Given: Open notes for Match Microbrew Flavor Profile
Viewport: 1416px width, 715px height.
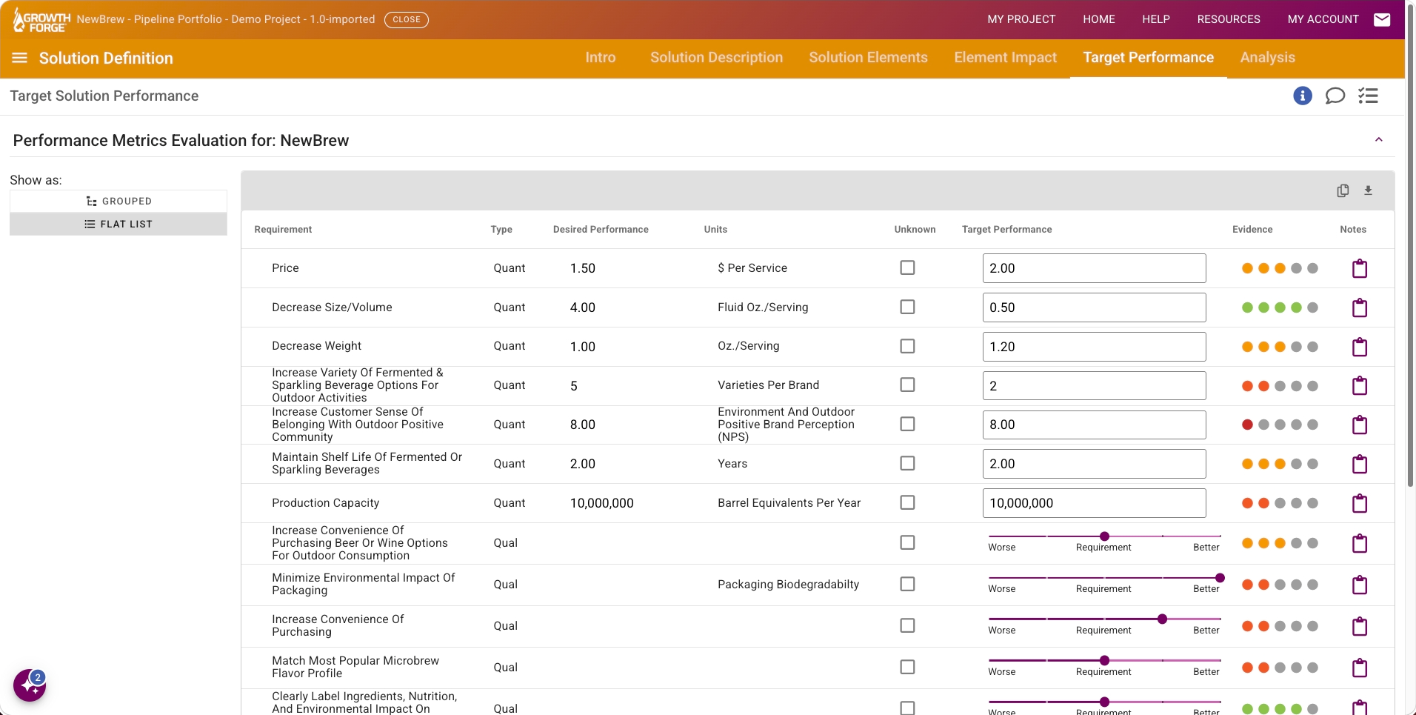Looking at the screenshot, I should tap(1360, 668).
